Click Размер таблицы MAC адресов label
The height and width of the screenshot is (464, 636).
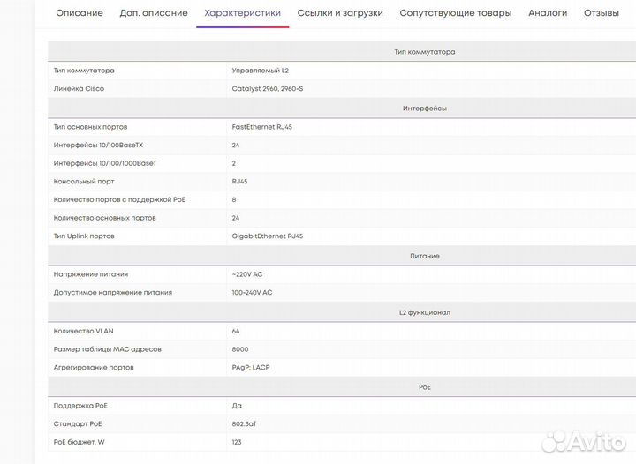click(108, 349)
